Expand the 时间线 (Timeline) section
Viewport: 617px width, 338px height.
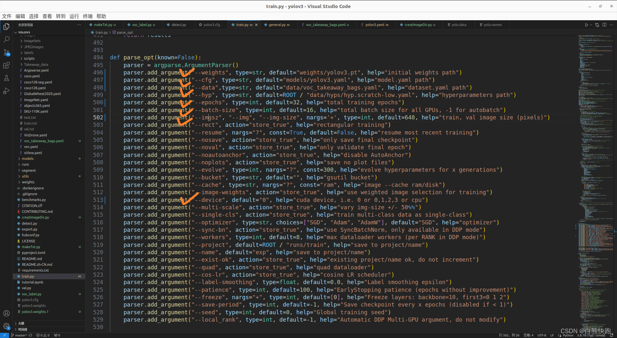coord(49,330)
